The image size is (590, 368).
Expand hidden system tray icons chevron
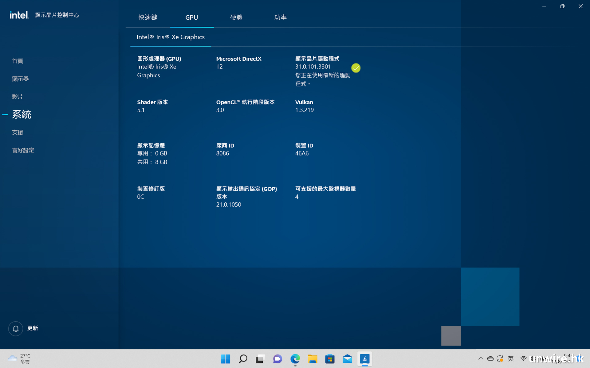[481, 358]
